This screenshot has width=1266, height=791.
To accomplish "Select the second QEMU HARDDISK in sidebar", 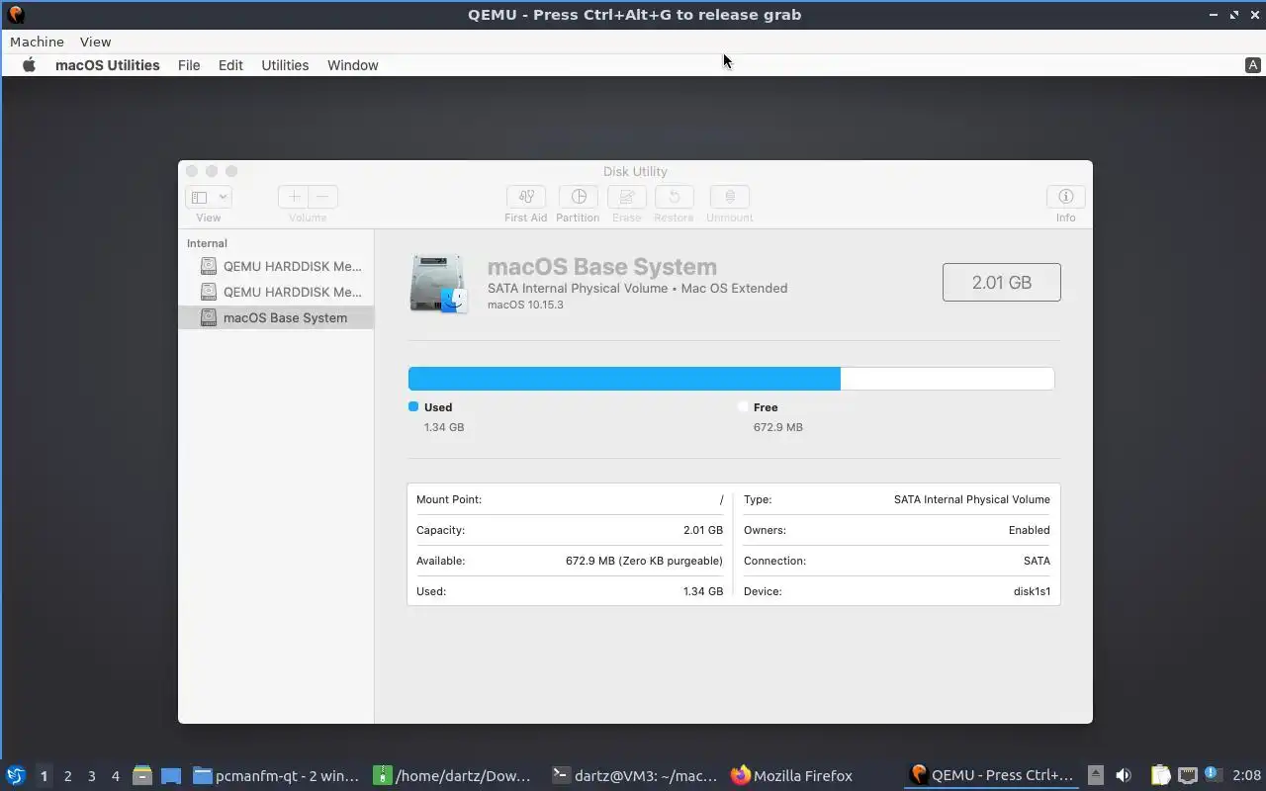I will point(276,292).
